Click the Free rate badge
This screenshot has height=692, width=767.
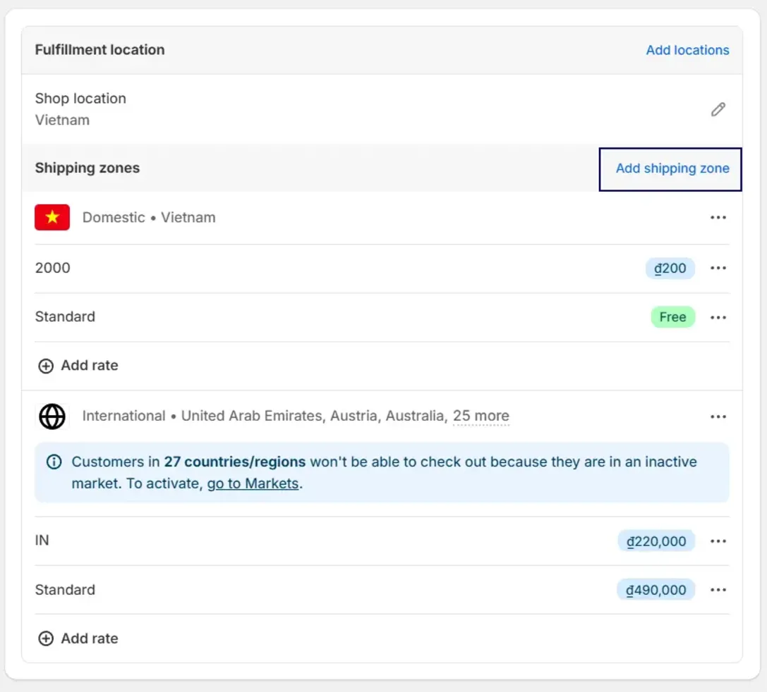[672, 317]
